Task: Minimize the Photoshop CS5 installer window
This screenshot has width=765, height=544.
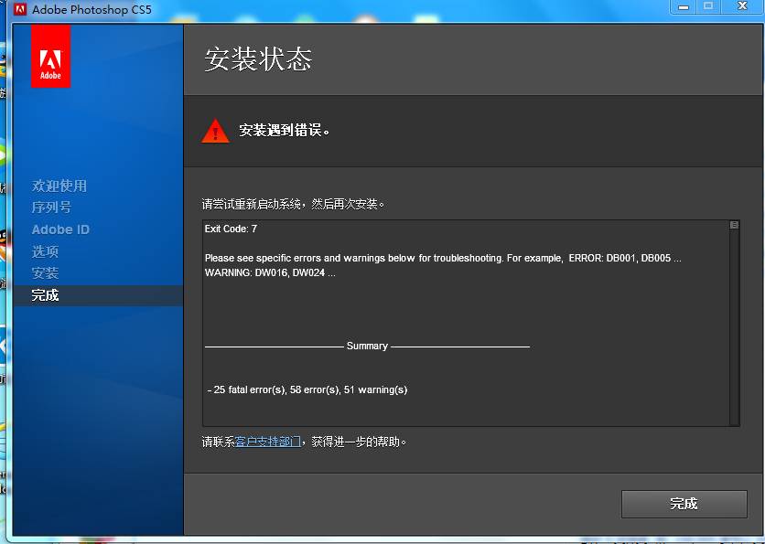Action: [x=684, y=6]
